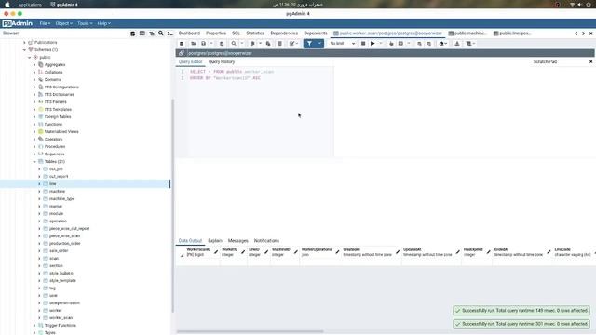The width and height of the screenshot is (596, 335).
Task: Open the Execute options dropdown arrow
Action: coord(381,44)
